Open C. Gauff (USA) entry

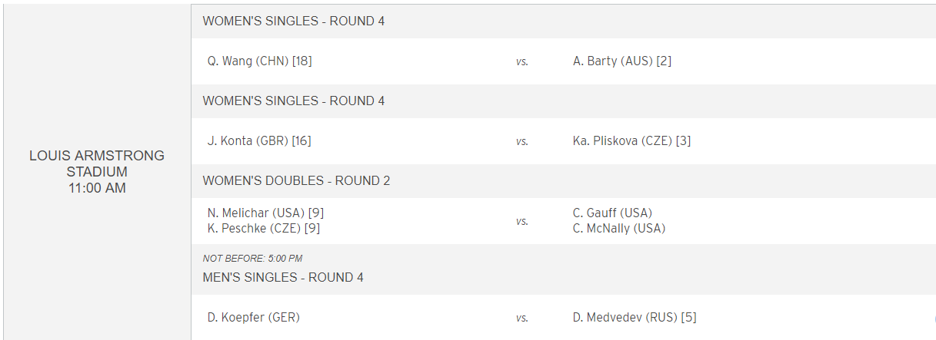612,213
